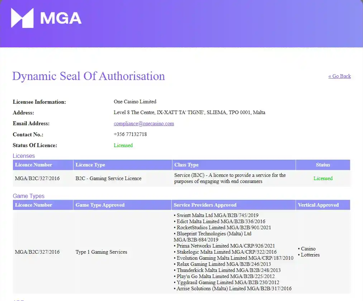Click the Lotteries vertical bullet

(309, 255)
